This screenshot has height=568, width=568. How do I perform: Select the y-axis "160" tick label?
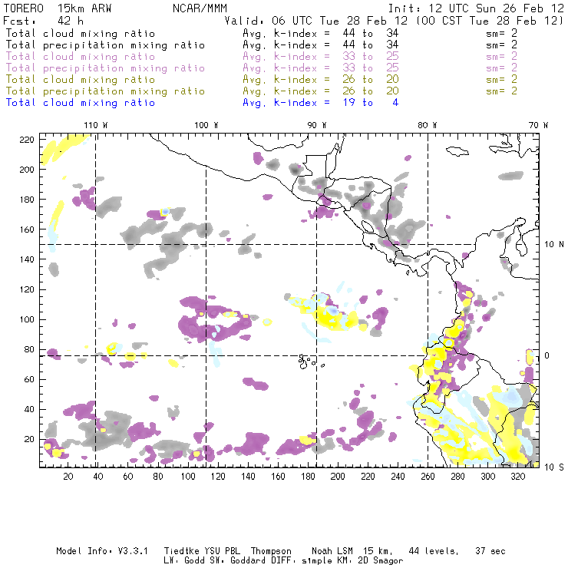[26, 230]
